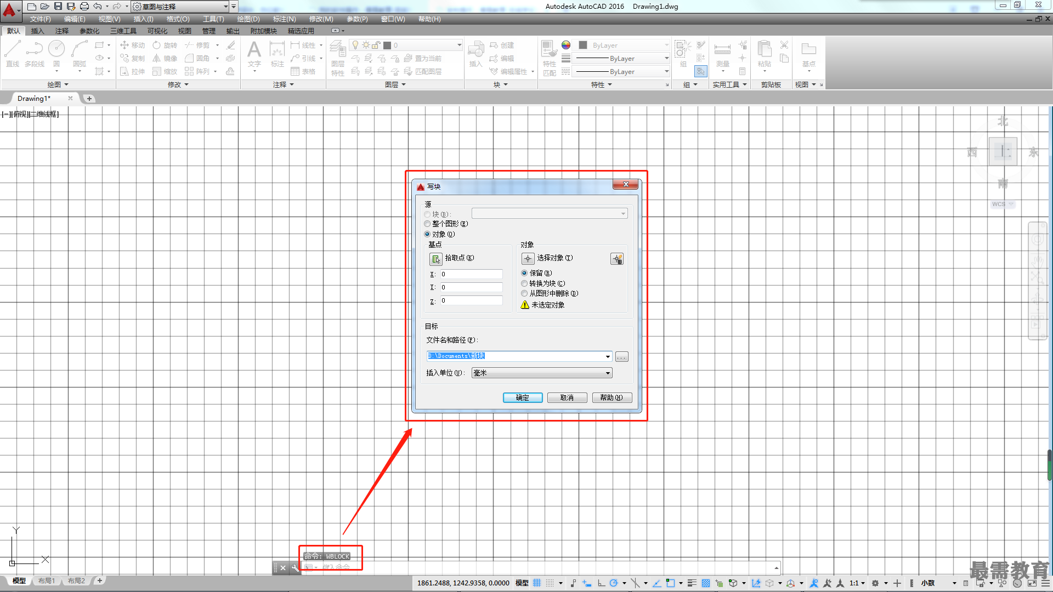This screenshot has width=1053, height=592.
Task: Click the Copy (复制) tool
Action: (x=132, y=58)
